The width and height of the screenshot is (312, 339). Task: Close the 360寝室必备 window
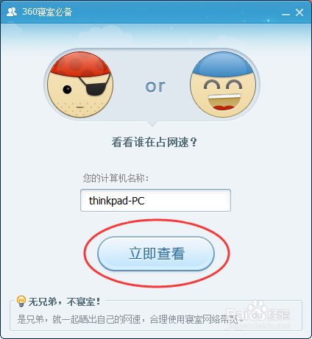(299, 13)
